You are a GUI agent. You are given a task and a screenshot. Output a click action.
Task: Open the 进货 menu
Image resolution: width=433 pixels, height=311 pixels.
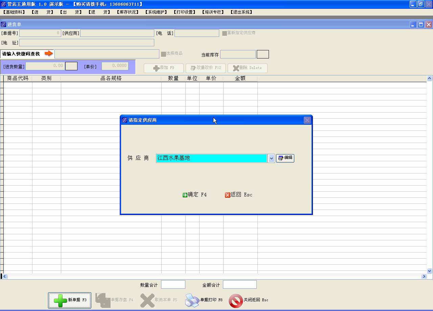click(43, 12)
